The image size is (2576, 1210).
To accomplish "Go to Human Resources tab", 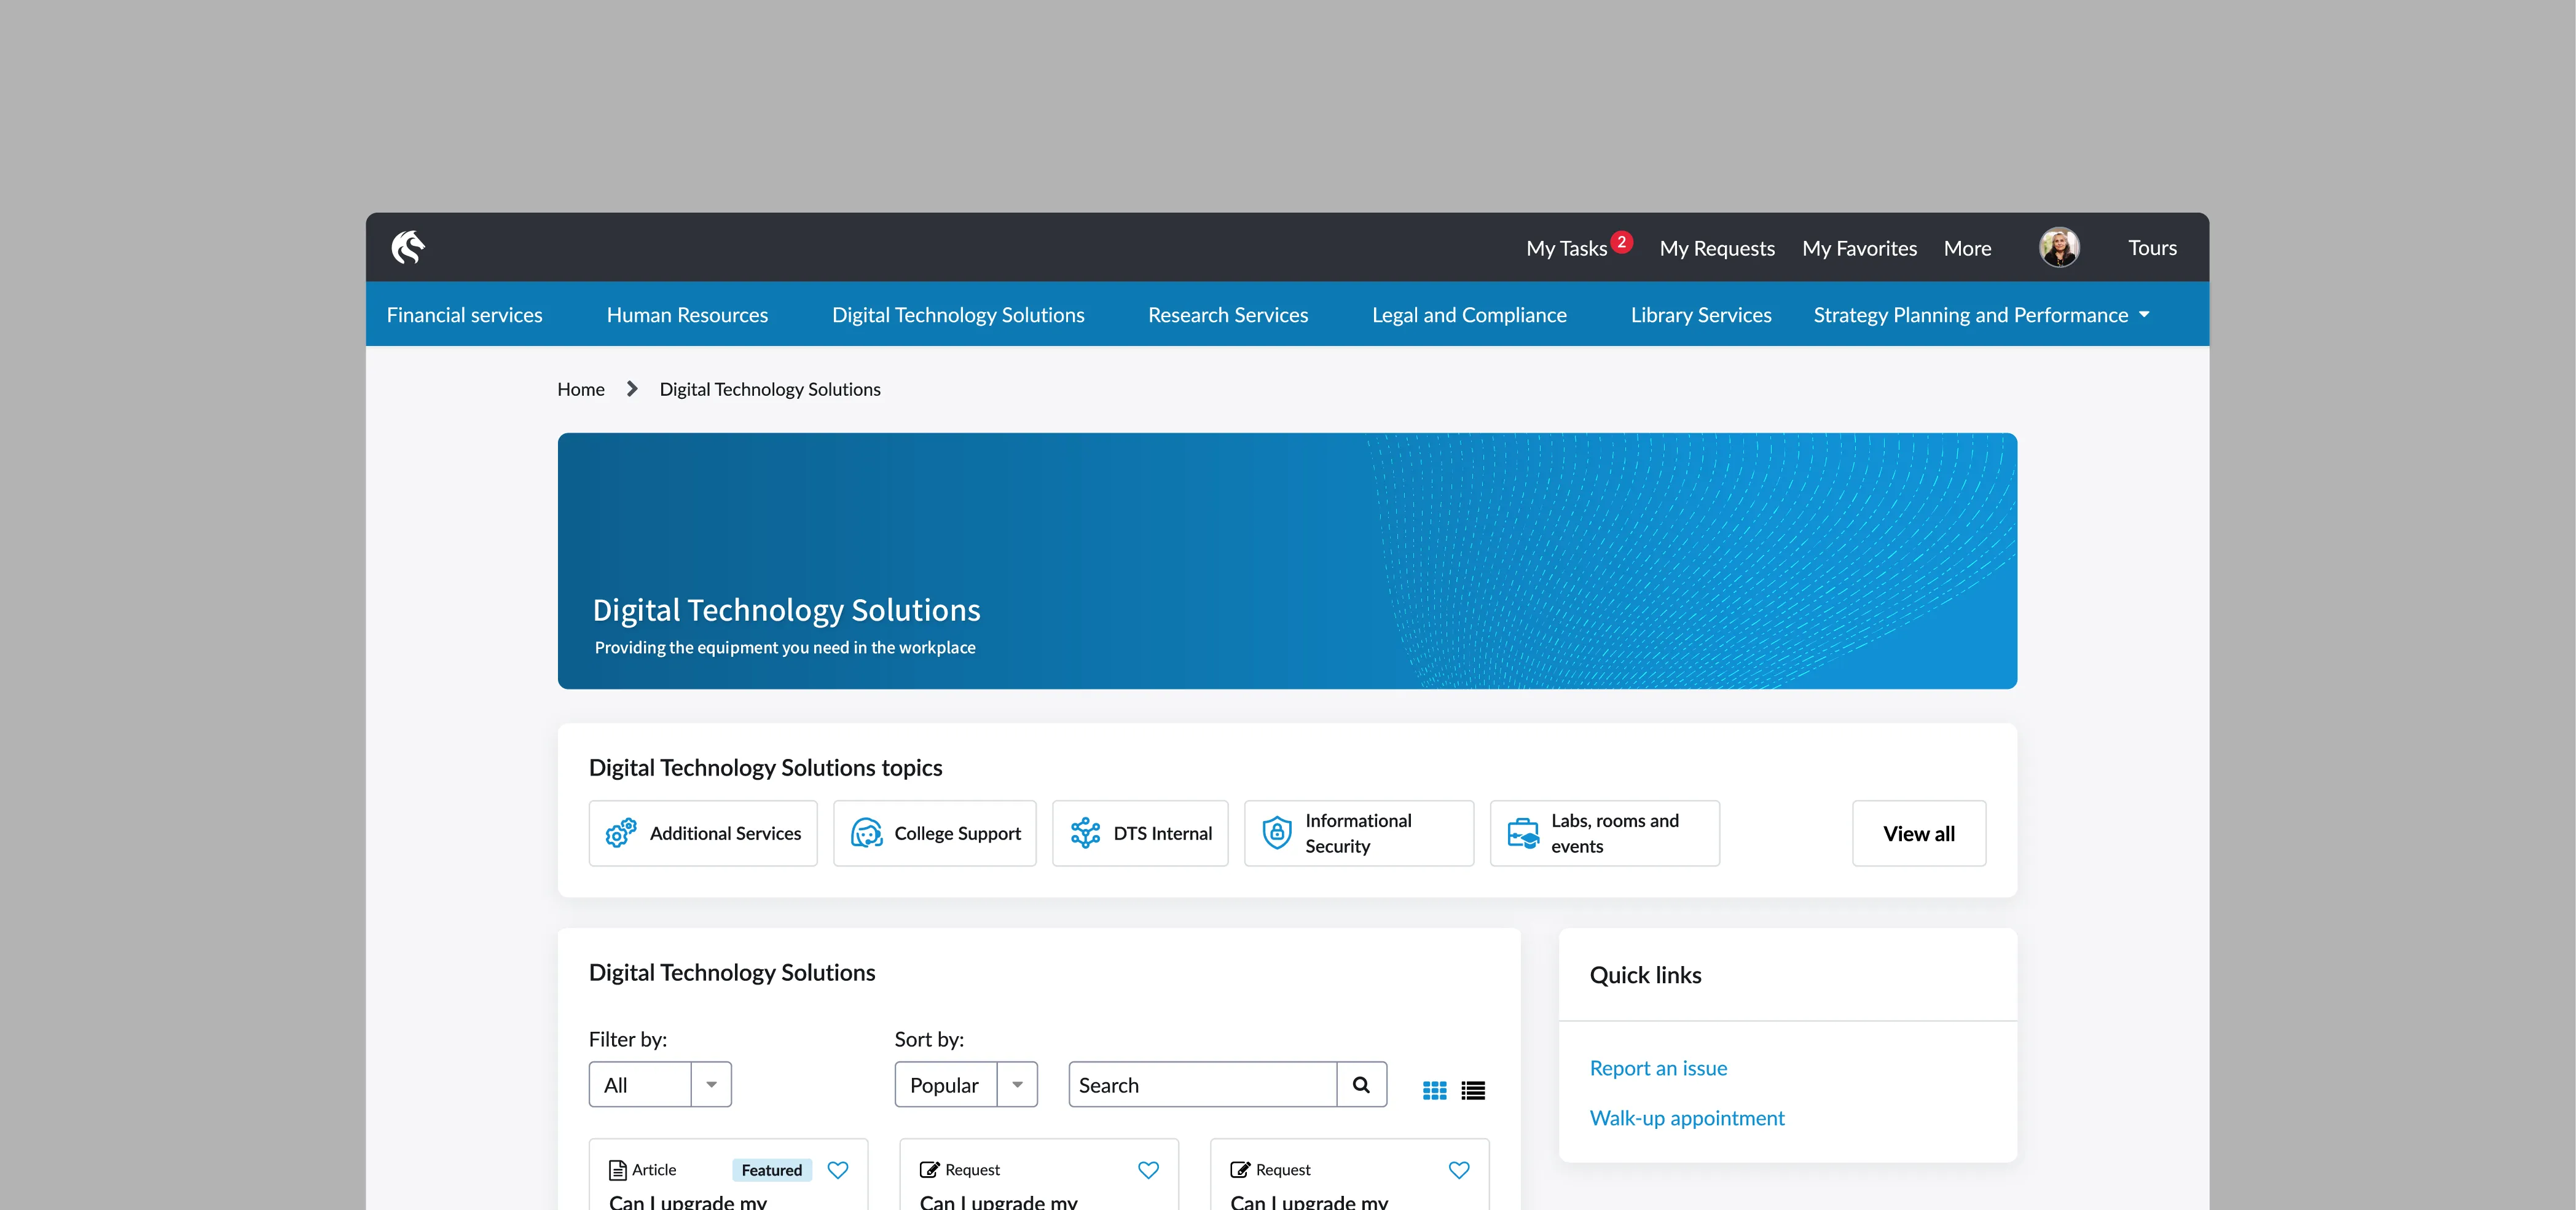I will point(687,315).
